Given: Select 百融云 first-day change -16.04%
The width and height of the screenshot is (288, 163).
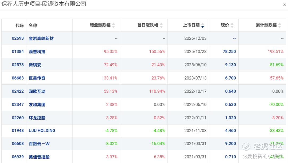Looking at the screenshot, I should point(158,144).
